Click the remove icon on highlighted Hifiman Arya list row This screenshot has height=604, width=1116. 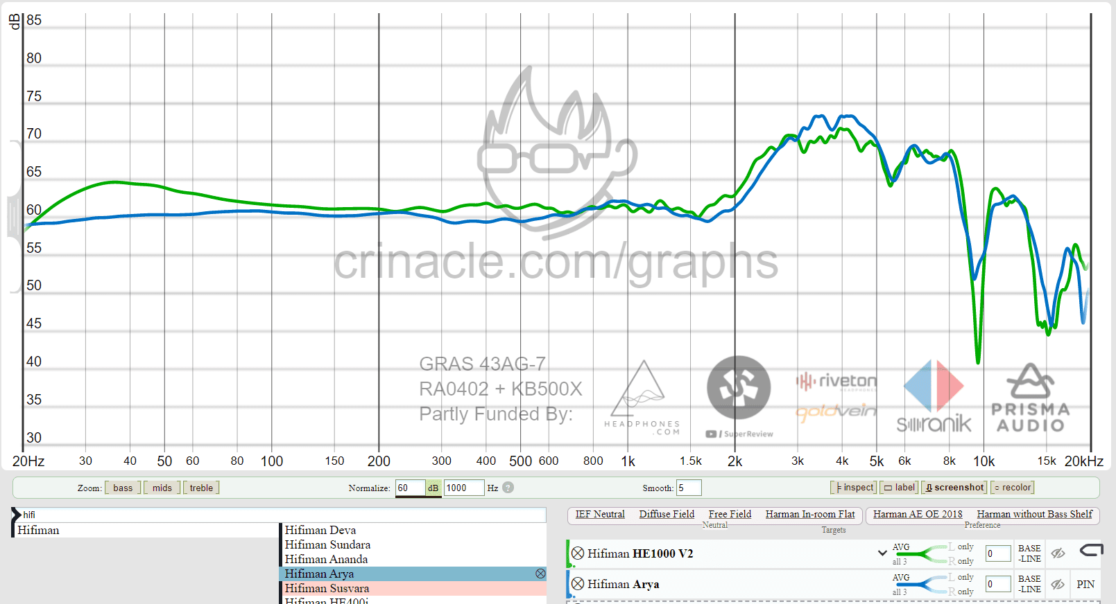coord(540,574)
